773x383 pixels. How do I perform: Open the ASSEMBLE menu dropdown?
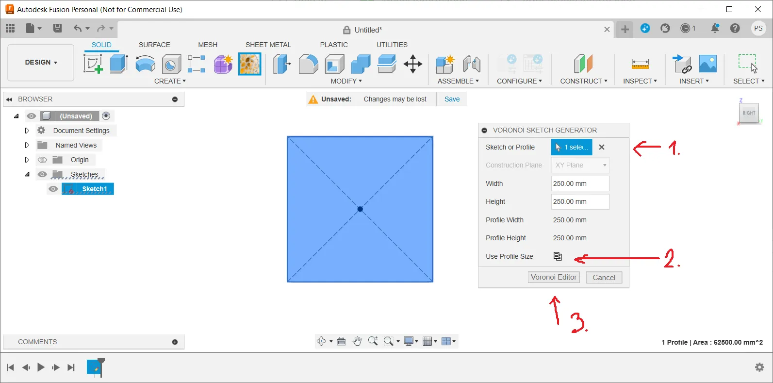click(458, 81)
